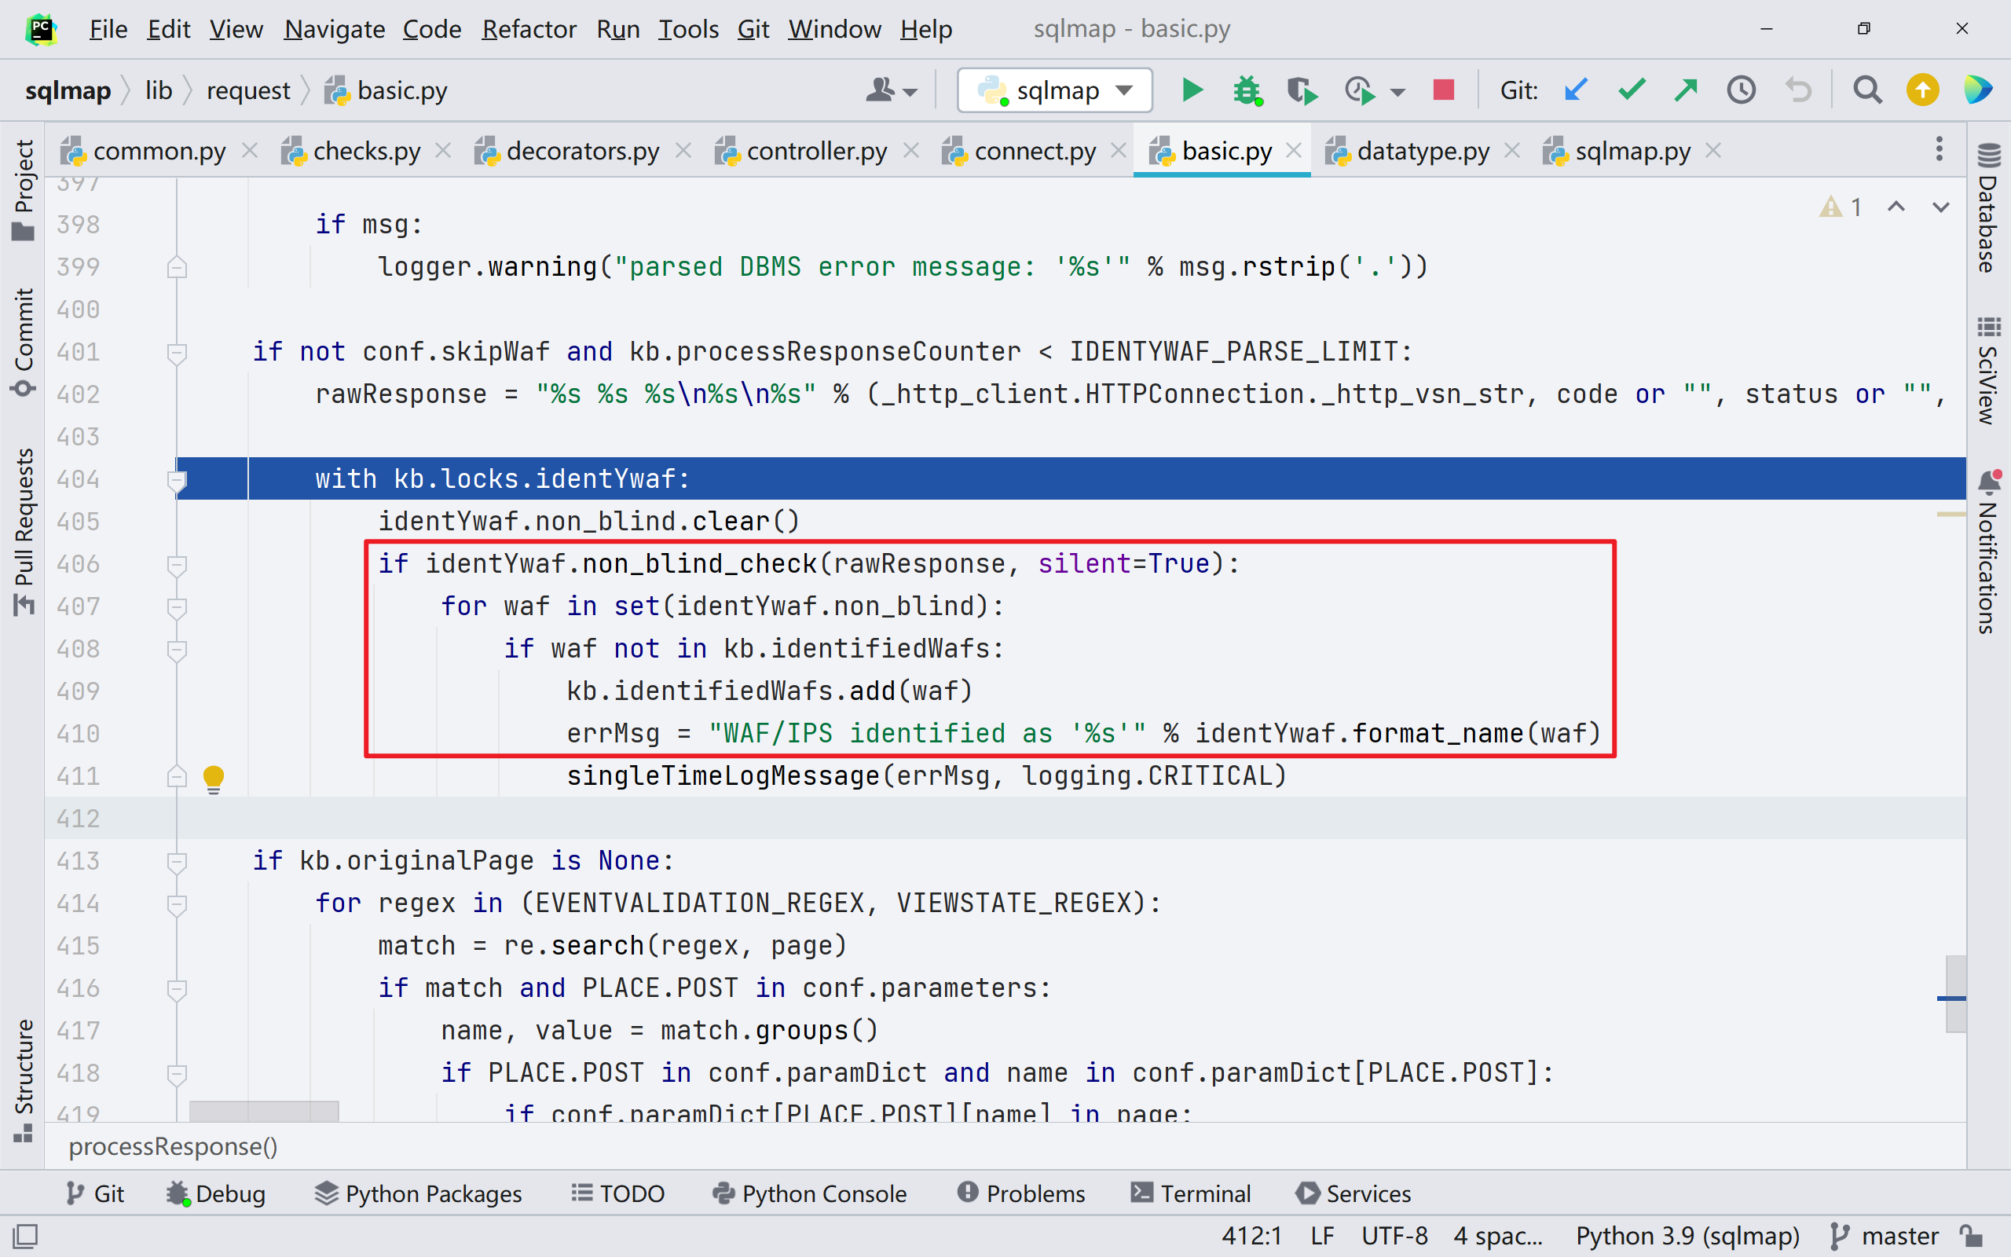Click the green Run button
Viewport: 2011px width, 1257px height.
[1192, 90]
